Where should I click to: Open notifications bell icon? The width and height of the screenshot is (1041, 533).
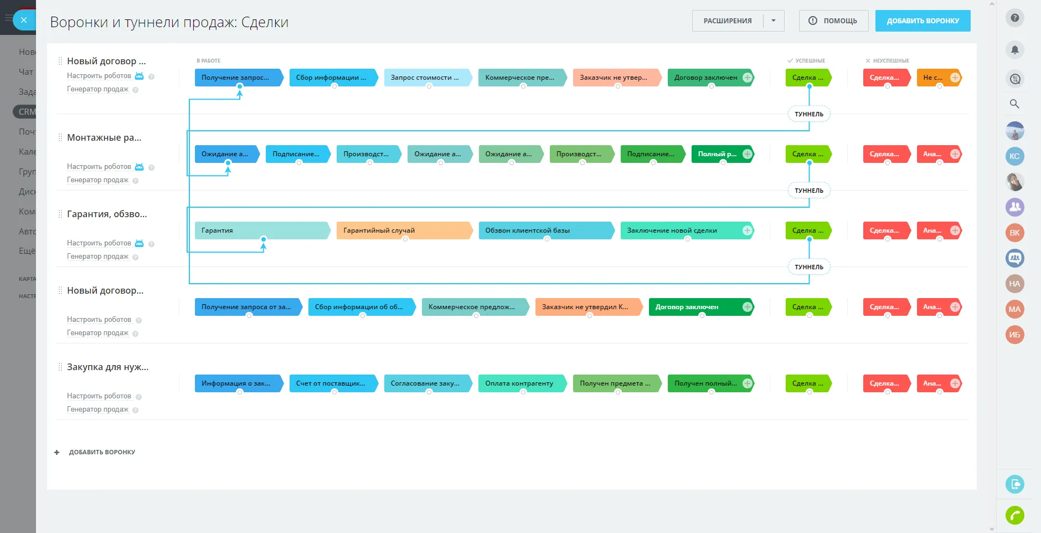[1014, 50]
